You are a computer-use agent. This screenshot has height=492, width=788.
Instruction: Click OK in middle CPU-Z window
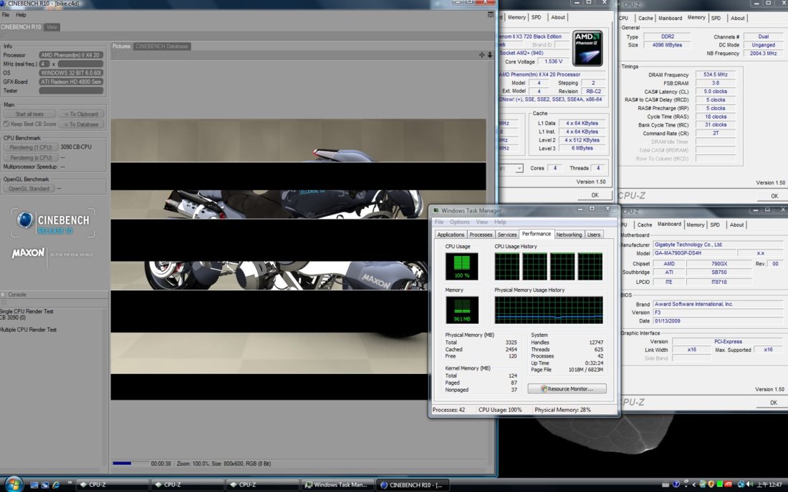click(595, 195)
